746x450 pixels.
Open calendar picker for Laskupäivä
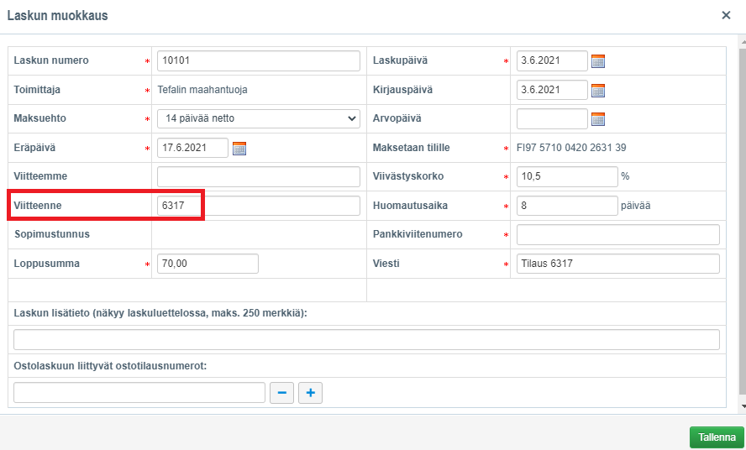598,61
